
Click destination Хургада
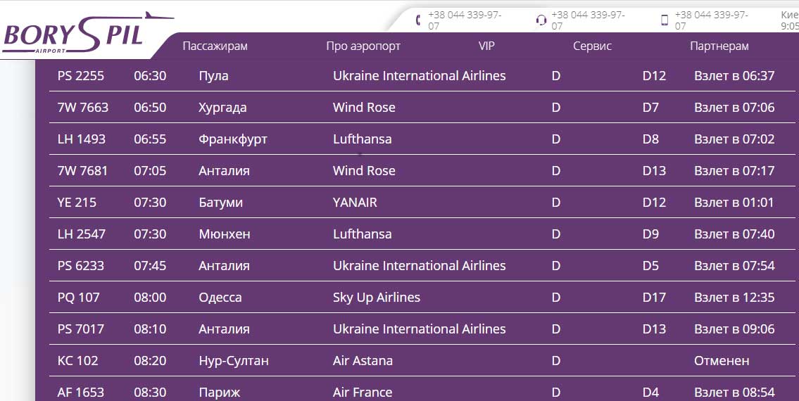(x=222, y=108)
